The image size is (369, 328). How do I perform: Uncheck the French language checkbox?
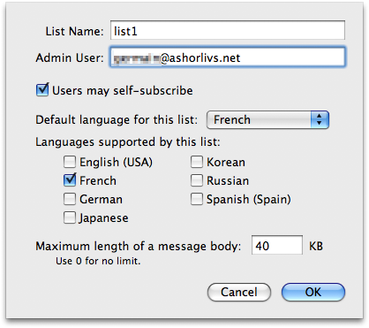70,180
